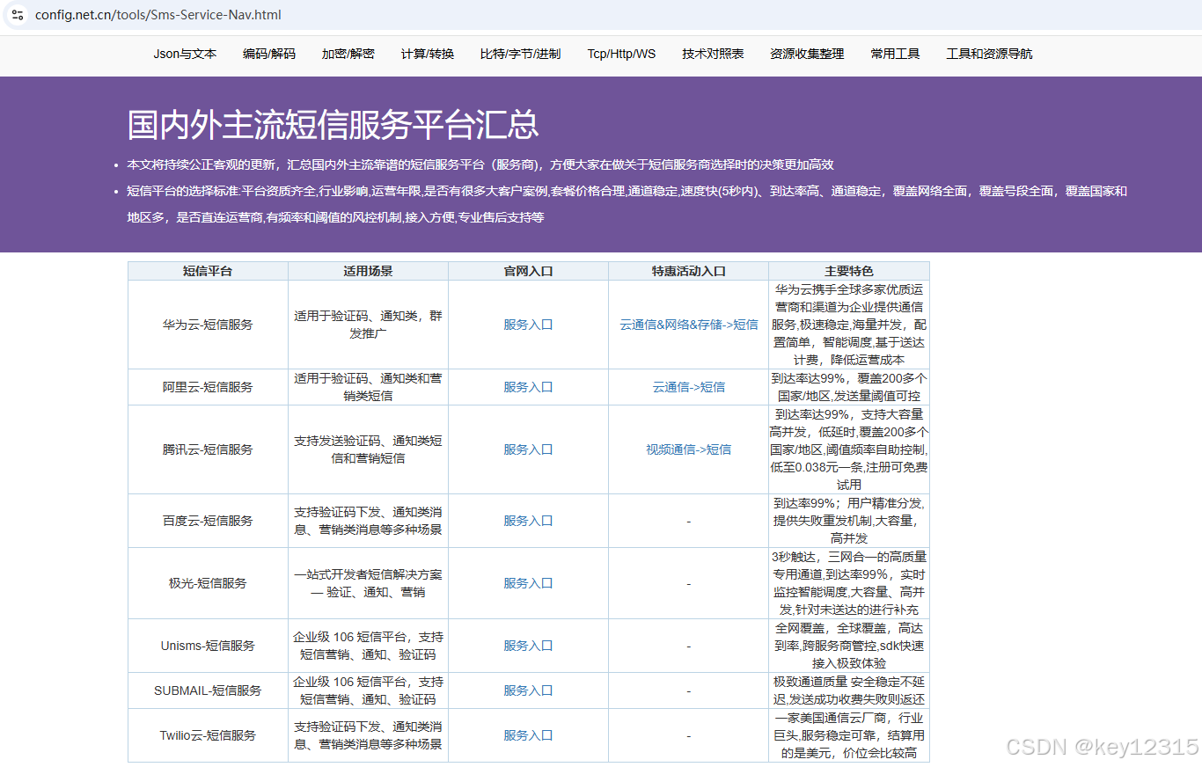The image size is (1202, 767).
Task: Click SUBMAIL feature text 极致通道质量
Action: pos(810,682)
